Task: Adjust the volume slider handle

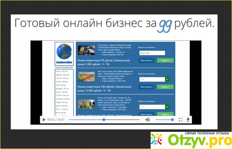Action: [x=172, y=120]
